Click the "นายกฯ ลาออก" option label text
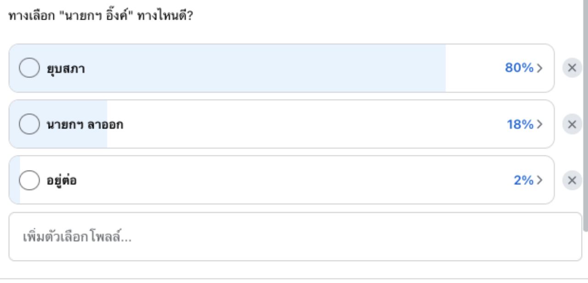 [85, 125]
